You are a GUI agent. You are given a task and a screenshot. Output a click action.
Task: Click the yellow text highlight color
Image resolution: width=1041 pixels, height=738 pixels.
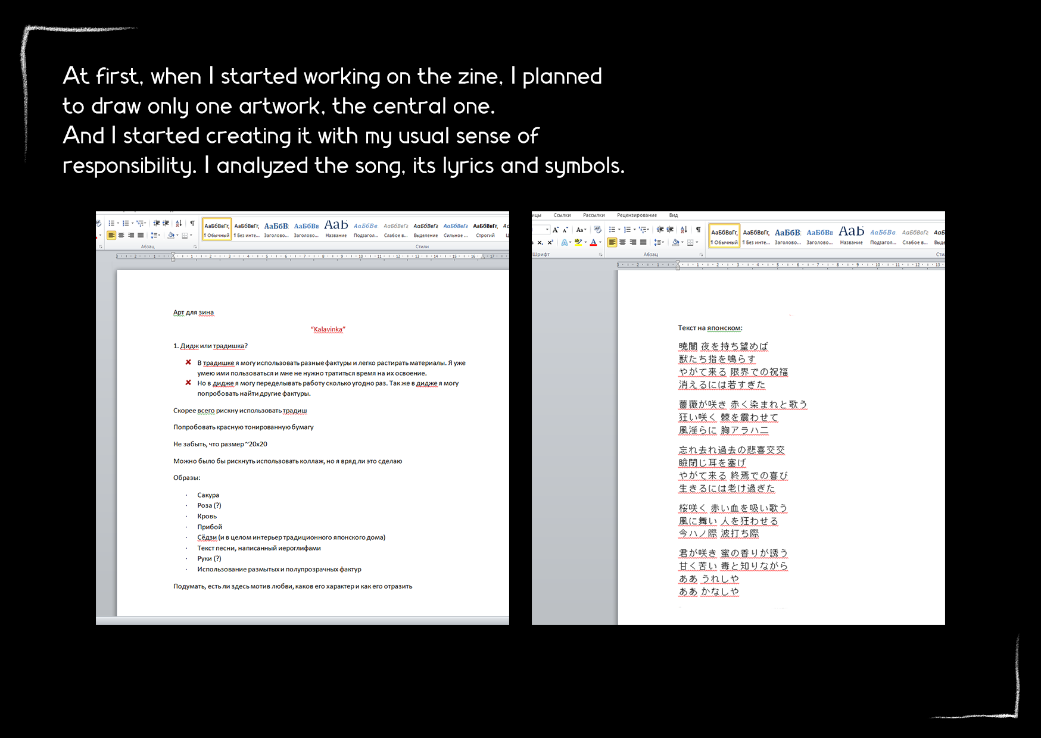coord(578,243)
